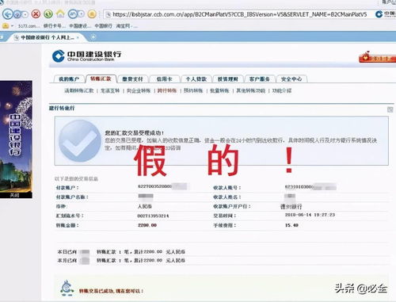
Task: Open the dropdown beside the undo closed-tab button
Action: click(82, 14)
